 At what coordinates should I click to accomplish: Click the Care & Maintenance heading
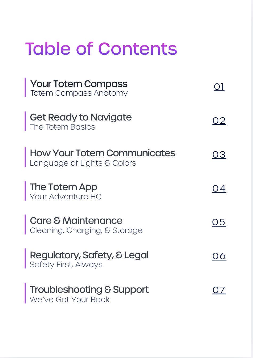coord(76,221)
